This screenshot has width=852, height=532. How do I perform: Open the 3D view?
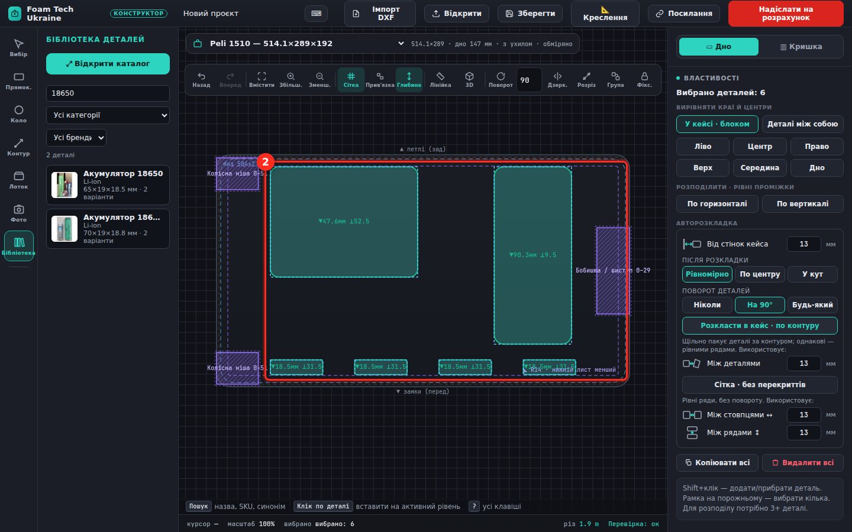tap(469, 80)
